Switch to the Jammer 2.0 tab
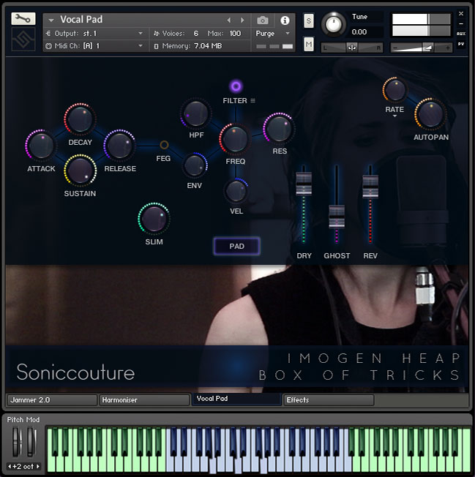Screen dimensions: 475x477 click(53, 400)
